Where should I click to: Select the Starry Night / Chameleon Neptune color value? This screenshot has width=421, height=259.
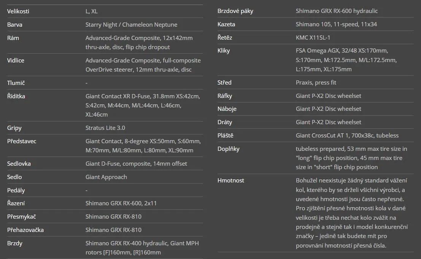coord(131,25)
